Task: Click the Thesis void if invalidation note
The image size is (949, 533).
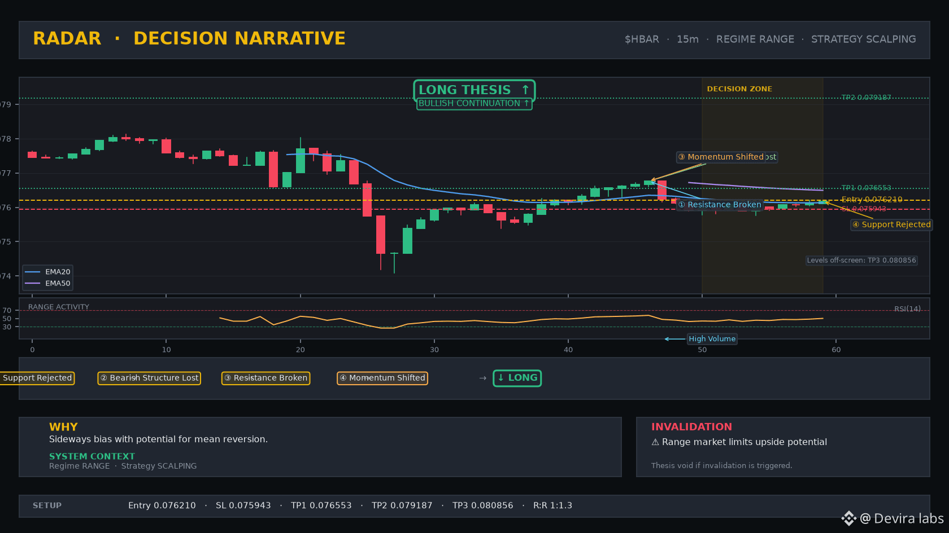Action: [721, 465]
